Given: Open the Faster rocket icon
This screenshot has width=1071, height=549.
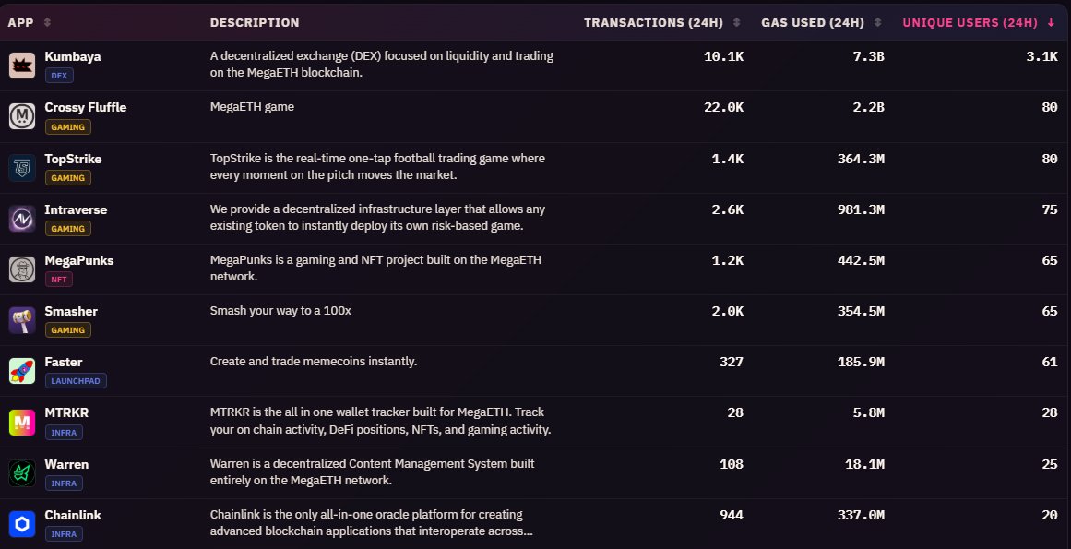Looking at the screenshot, I should [x=22, y=371].
